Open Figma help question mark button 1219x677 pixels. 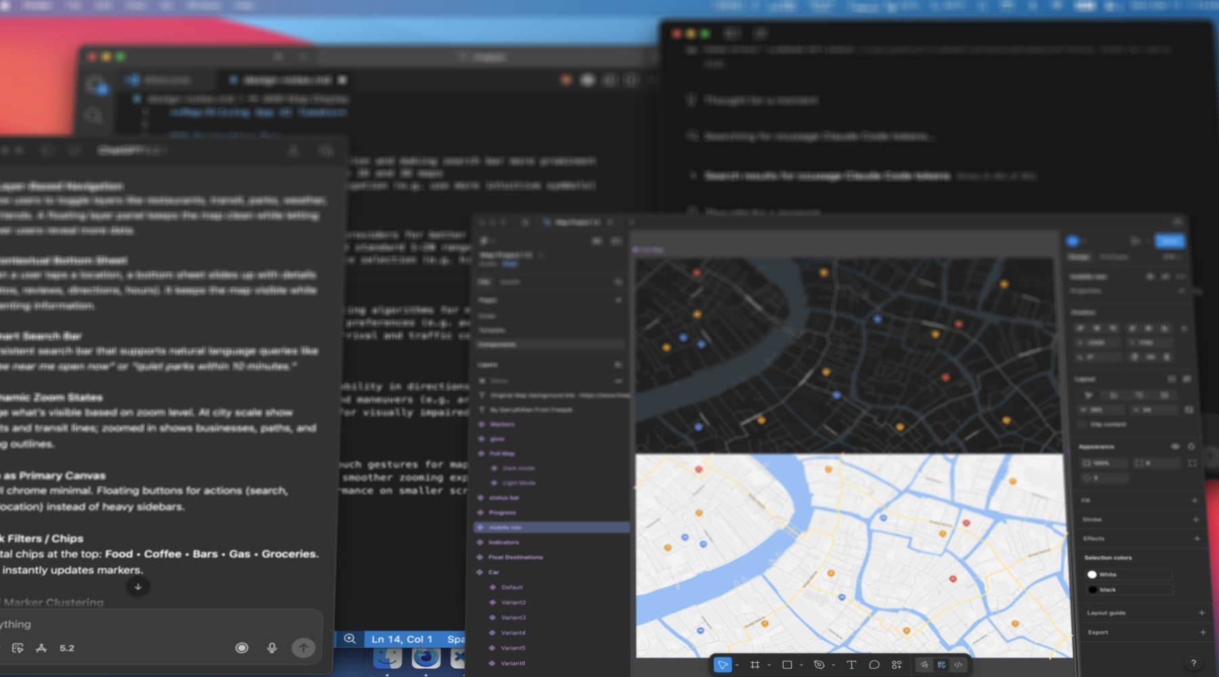pos(1193,663)
